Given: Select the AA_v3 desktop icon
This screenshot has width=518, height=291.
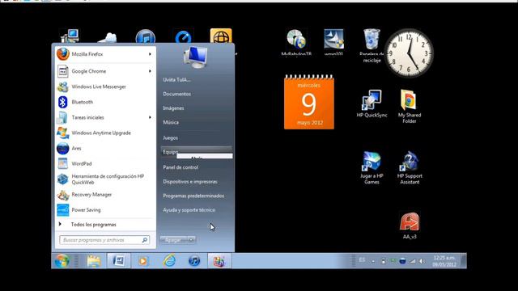Looking at the screenshot, I should point(410,226).
